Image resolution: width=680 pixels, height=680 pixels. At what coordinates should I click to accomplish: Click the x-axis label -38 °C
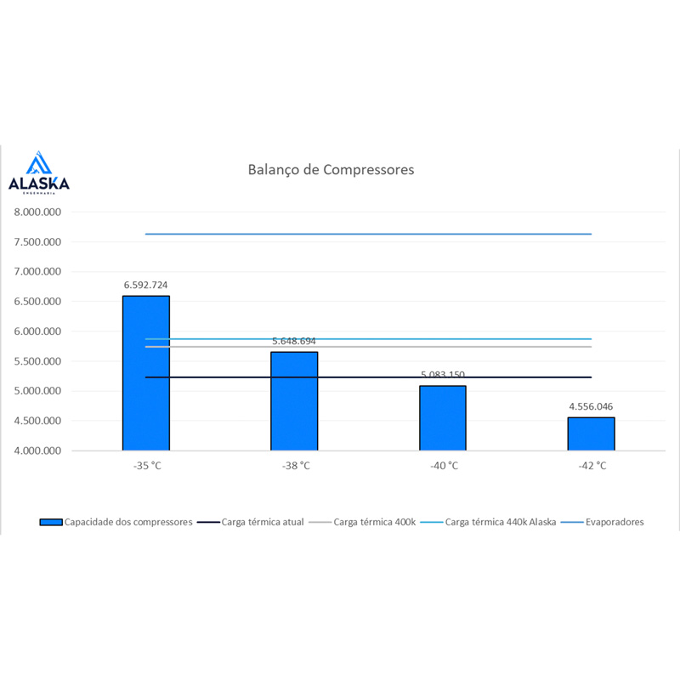[296, 466]
